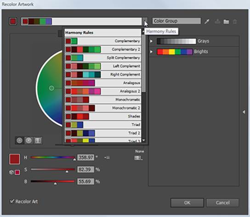The width and height of the screenshot is (250, 217).
Task: Click the harmony list scrollbar thumb
Action: click(144, 63)
